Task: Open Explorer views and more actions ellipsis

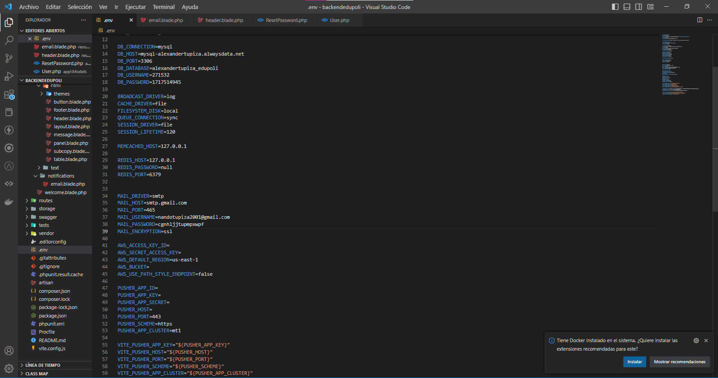Action: [x=83, y=20]
